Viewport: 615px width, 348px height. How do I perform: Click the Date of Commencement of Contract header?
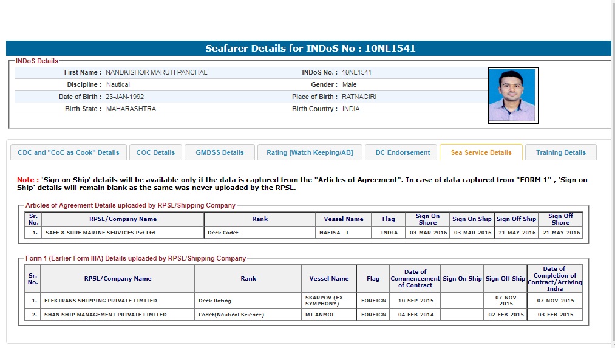tap(415, 279)
